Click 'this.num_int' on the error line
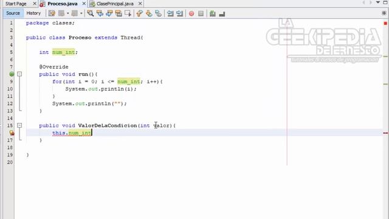This screenshot has height=219, width=389. point(72,133)
